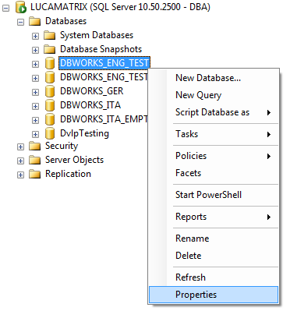Viewport: 290px width, 311px height.
Task: Click the Security folder icon
Action: (x=35, y=146)
